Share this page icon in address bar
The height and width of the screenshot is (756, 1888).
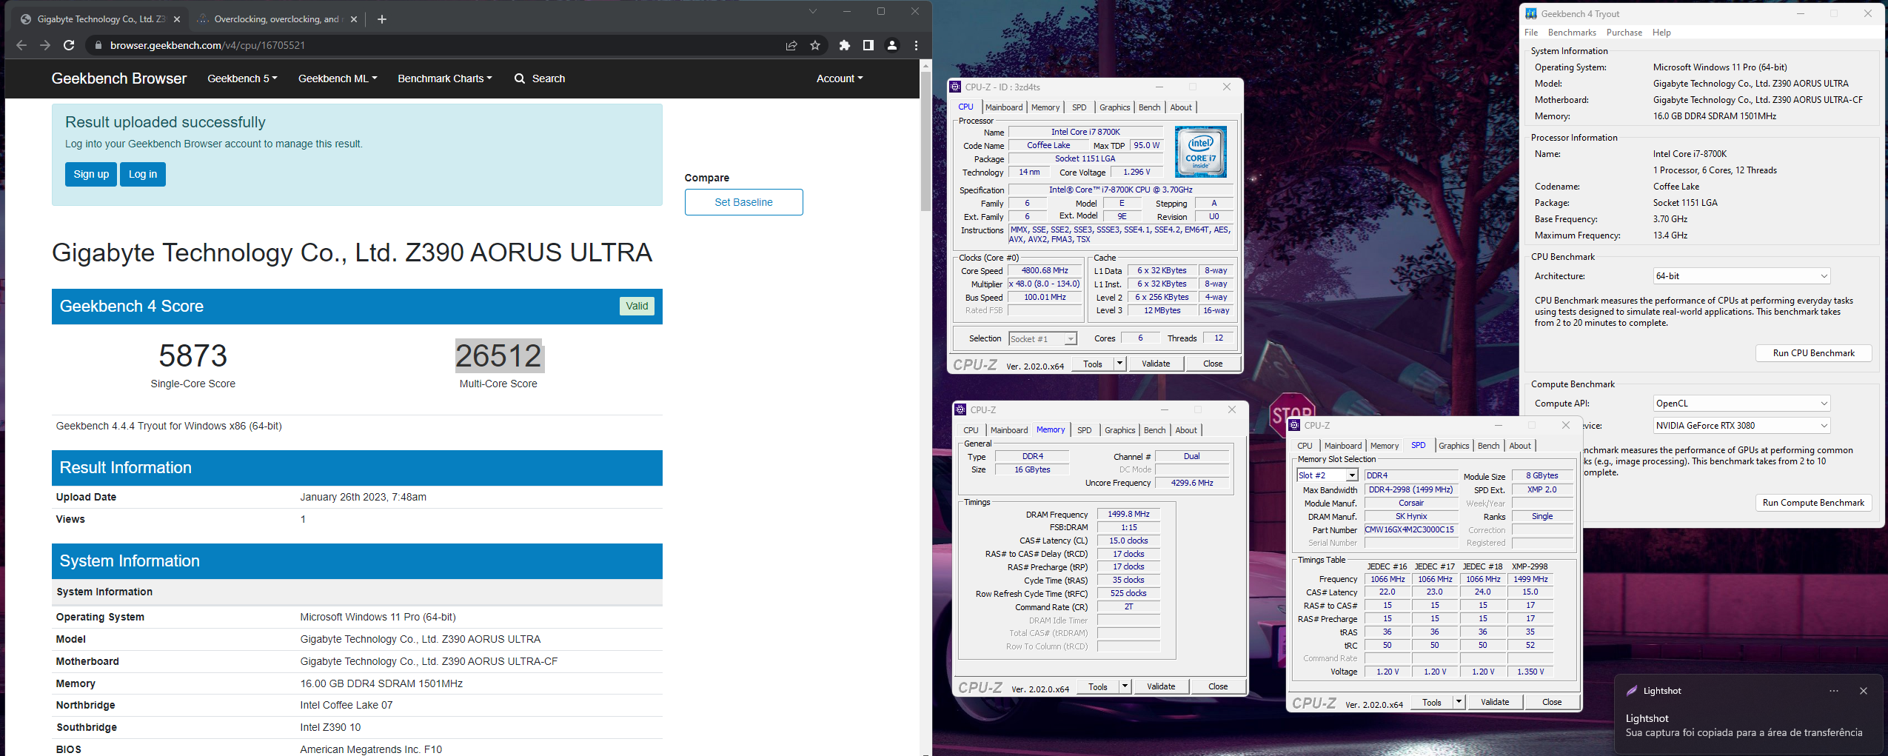click(791, 45)
